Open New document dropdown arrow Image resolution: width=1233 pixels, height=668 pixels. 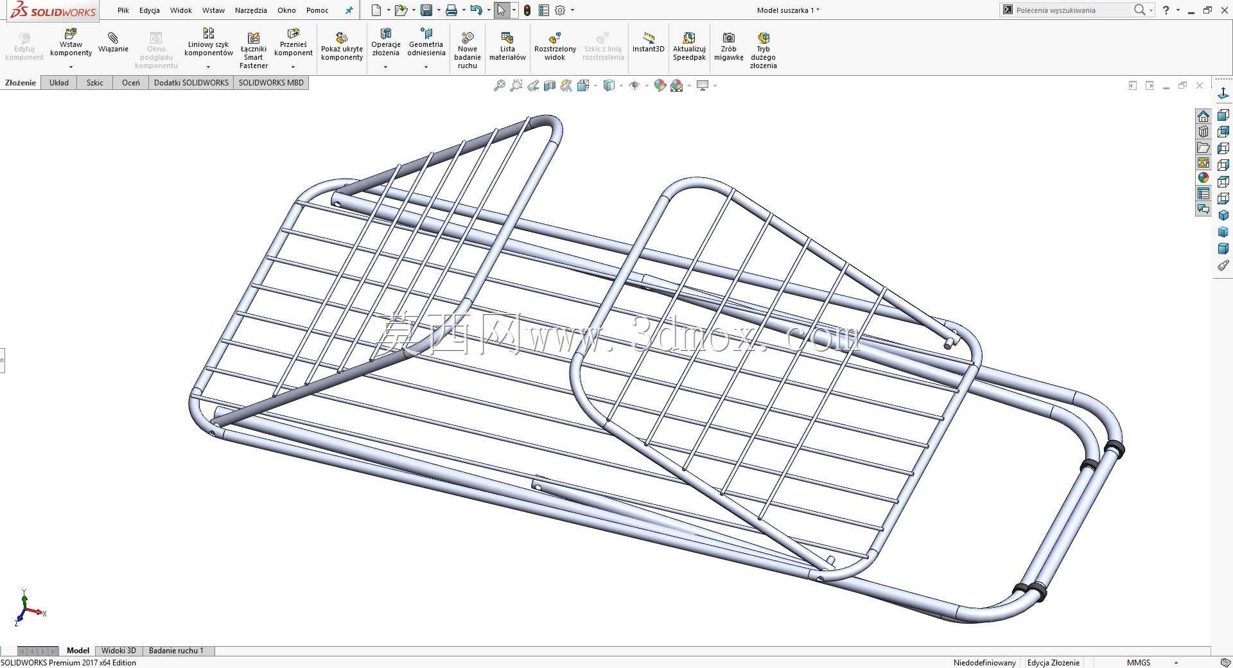[x=389, y=10]
